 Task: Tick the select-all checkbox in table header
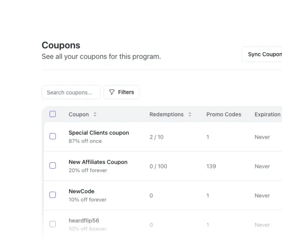[x=53, y=114]
